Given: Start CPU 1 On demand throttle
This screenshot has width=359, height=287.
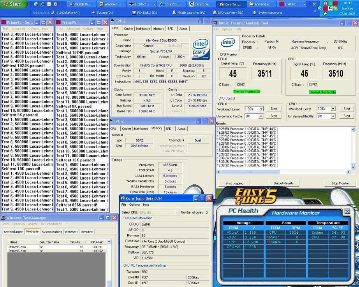Looking at the screenshot, I should point(347,116).
